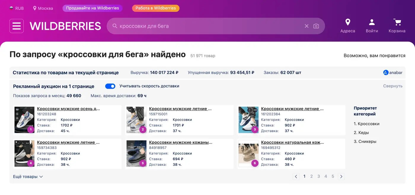
Task: Open the Адреса location pin icon
Action: pyautogui.click(x=348, y=22)
